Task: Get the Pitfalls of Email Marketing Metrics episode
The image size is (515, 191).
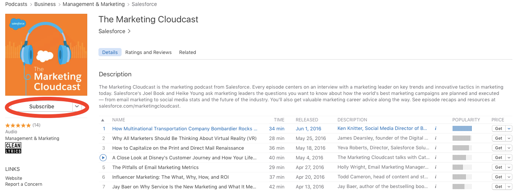Action: 499,167
